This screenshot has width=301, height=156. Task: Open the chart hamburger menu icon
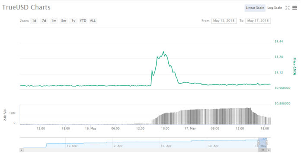[x=295, y=8]
